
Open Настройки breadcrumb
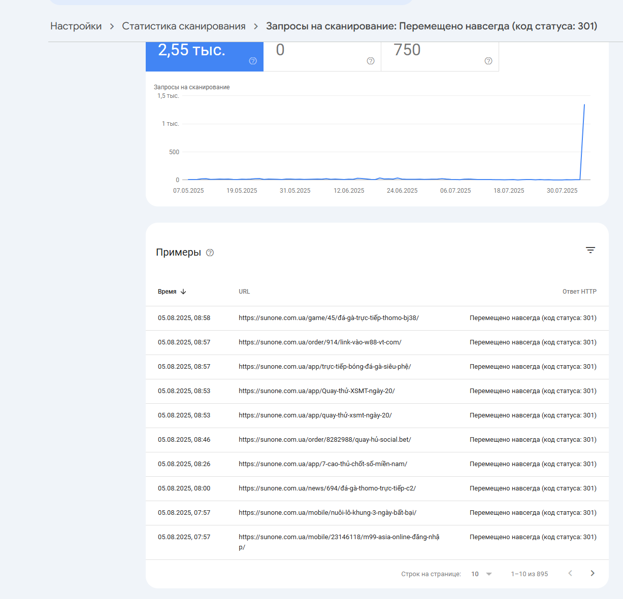tap(76, 26)
